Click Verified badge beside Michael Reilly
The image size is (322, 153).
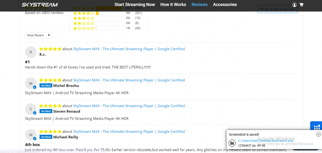pos(46,137)
